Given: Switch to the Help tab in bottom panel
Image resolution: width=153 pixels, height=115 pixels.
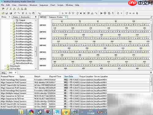Looking at the screenshot, I should (3, 73).
